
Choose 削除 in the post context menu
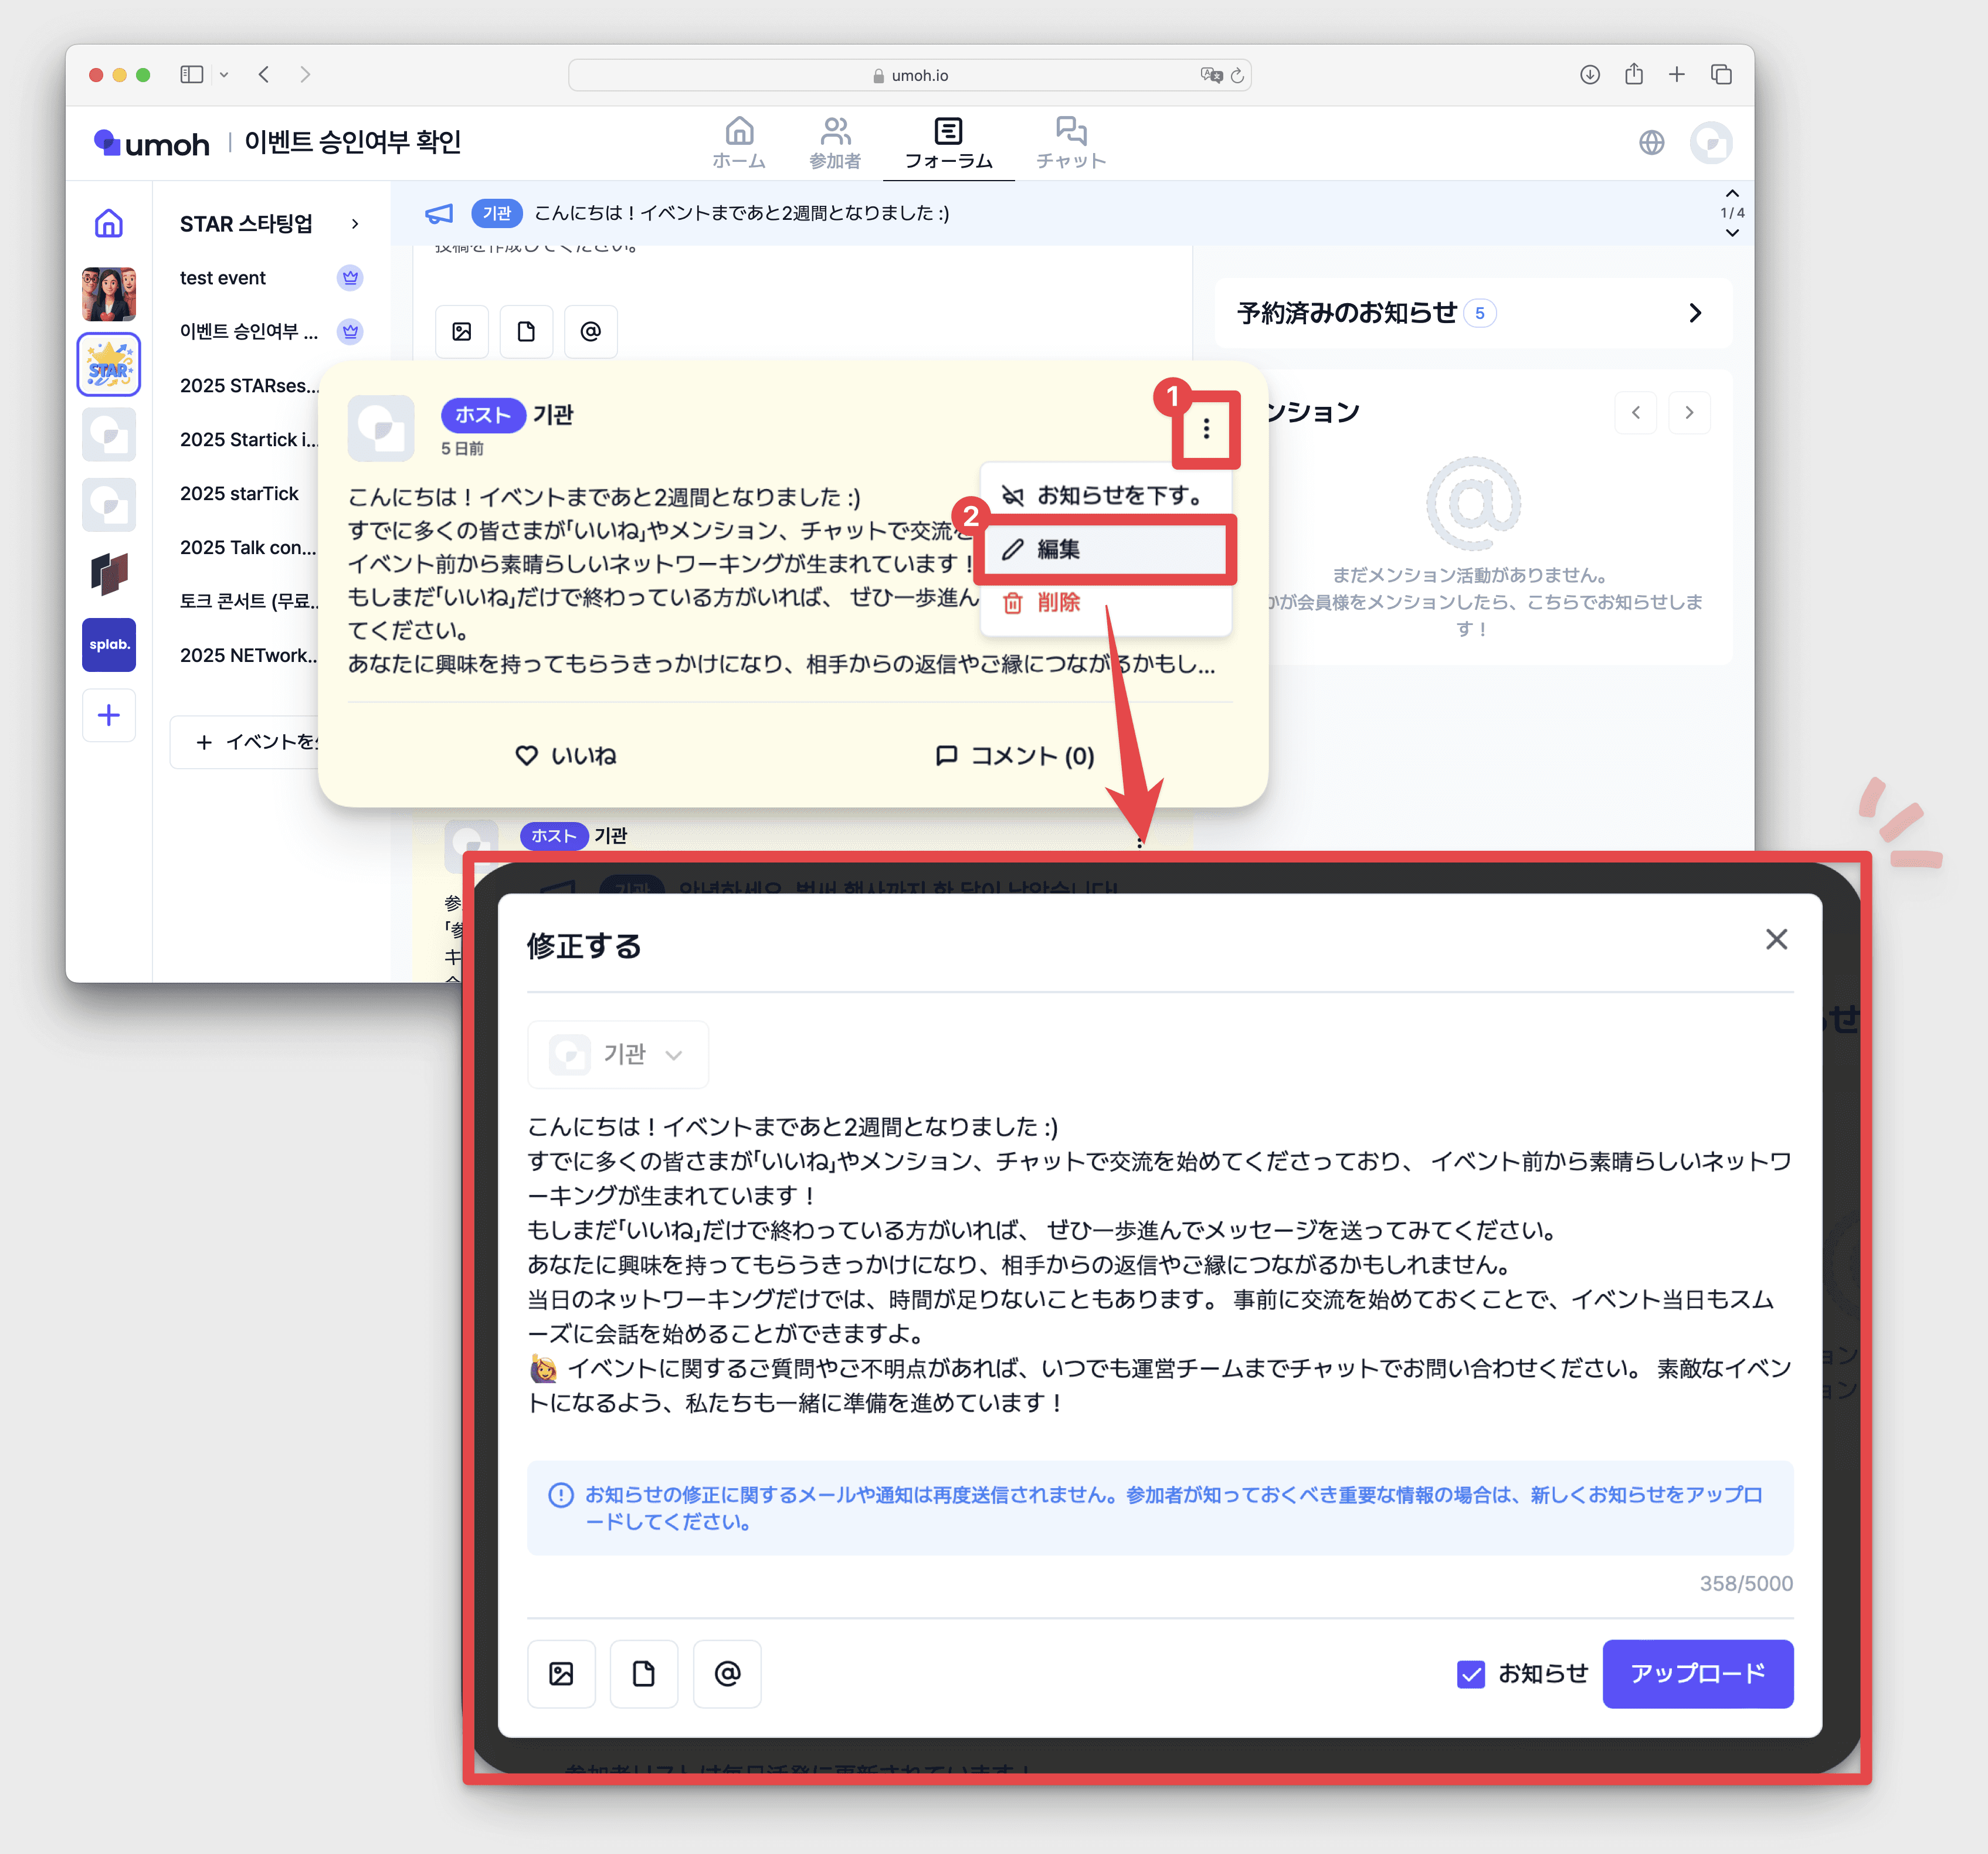pyautogui.click(x=1057, y=603)
